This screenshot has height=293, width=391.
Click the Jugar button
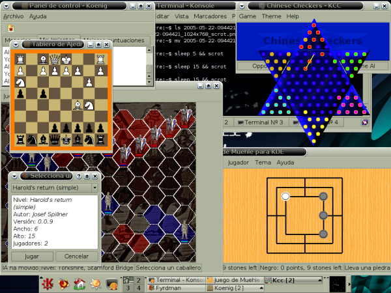point(32,257)
